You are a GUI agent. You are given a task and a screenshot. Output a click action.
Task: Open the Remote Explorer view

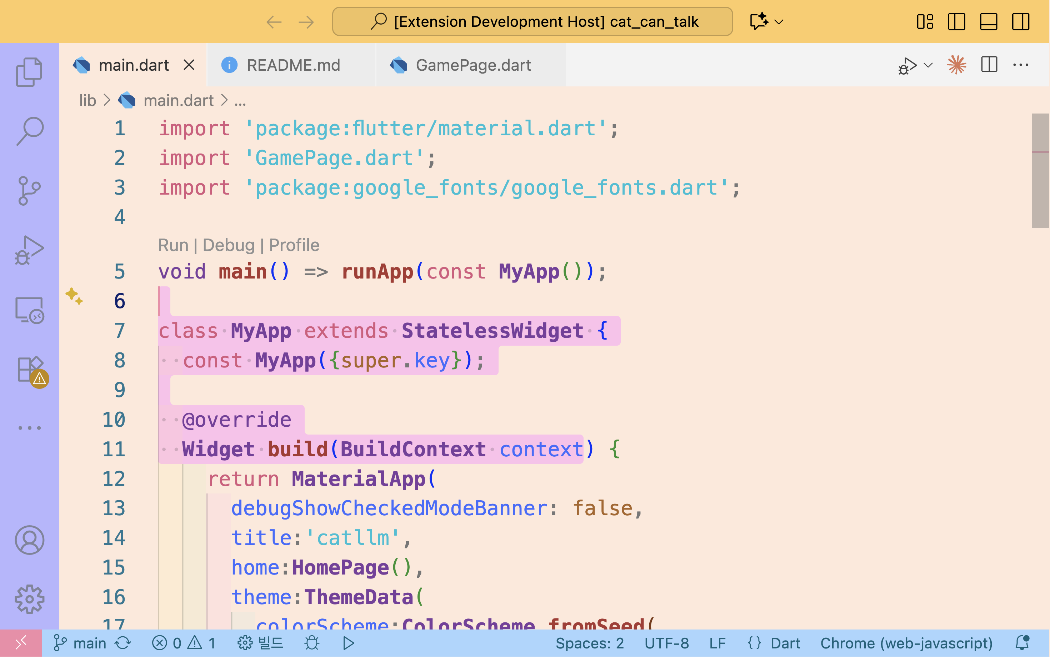[x=29, y=310]
